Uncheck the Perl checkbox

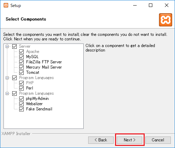[x=22, y=88]
